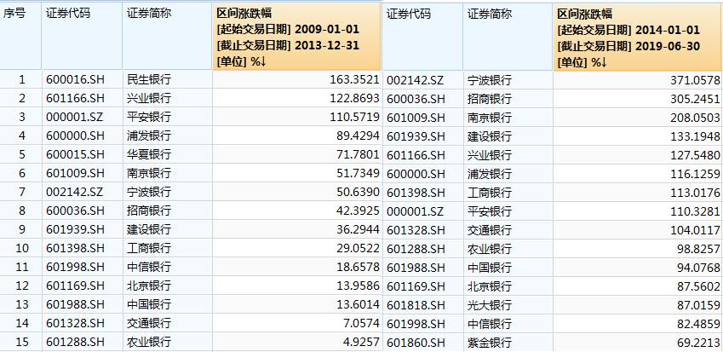Click the value 371.0578
This screenshot has width=723, height=352.
tap(696, 80)
